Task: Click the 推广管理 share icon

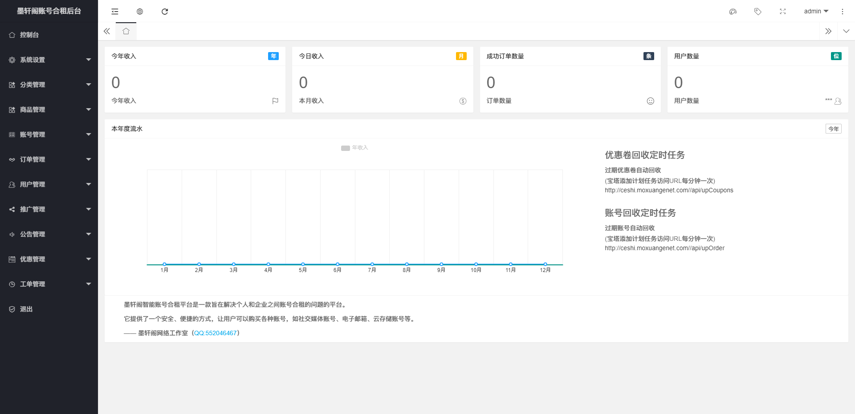Action: coord(12,209)
